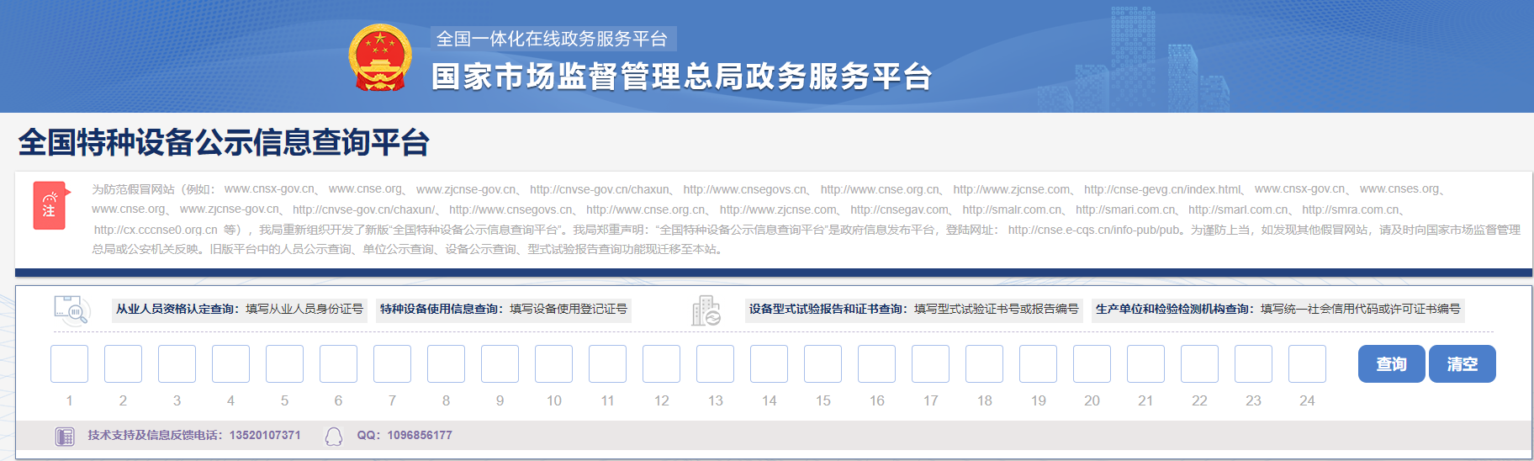
Task: Select the 特种设备使用信息查询 tab
Action: (x=503, y=310)
